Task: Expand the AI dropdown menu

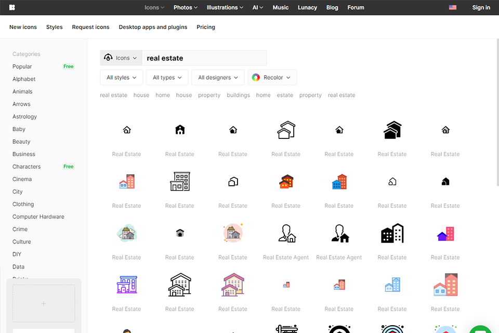Action: pos(258,7)
